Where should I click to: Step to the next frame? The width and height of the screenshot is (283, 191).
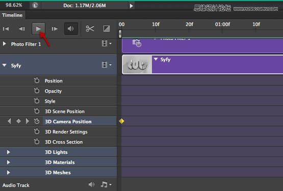[x=55, y=29]
